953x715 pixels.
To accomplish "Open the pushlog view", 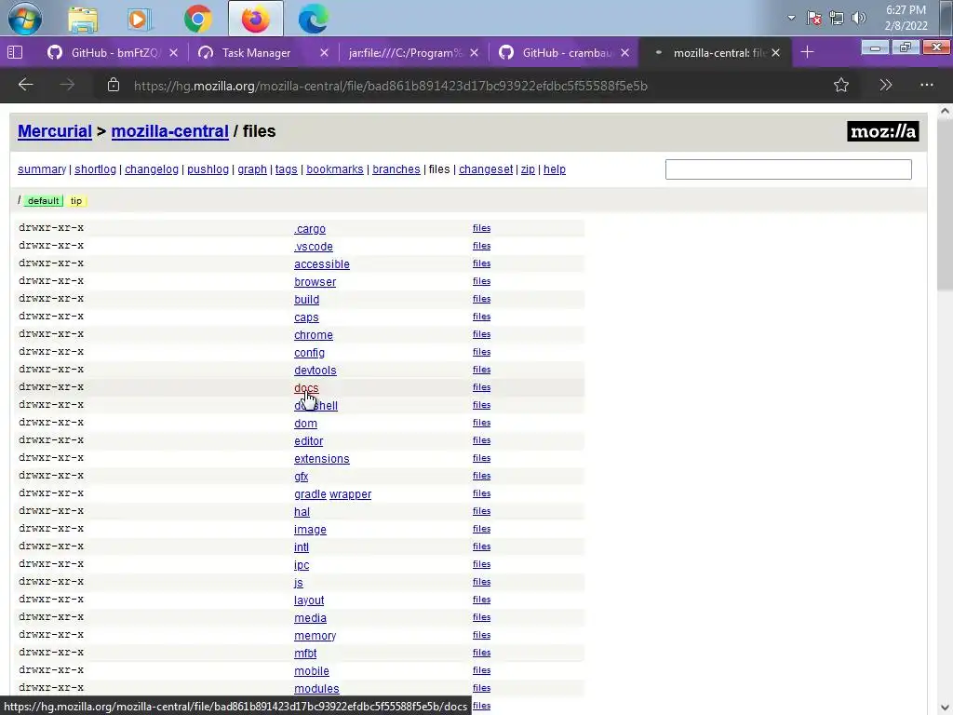I will point(208,169).
